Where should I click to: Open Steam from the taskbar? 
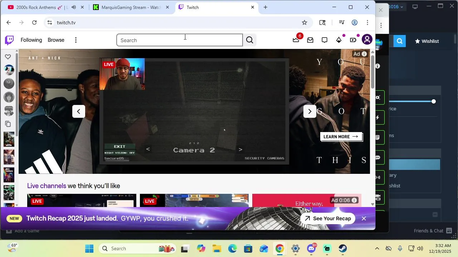[343, 248]
